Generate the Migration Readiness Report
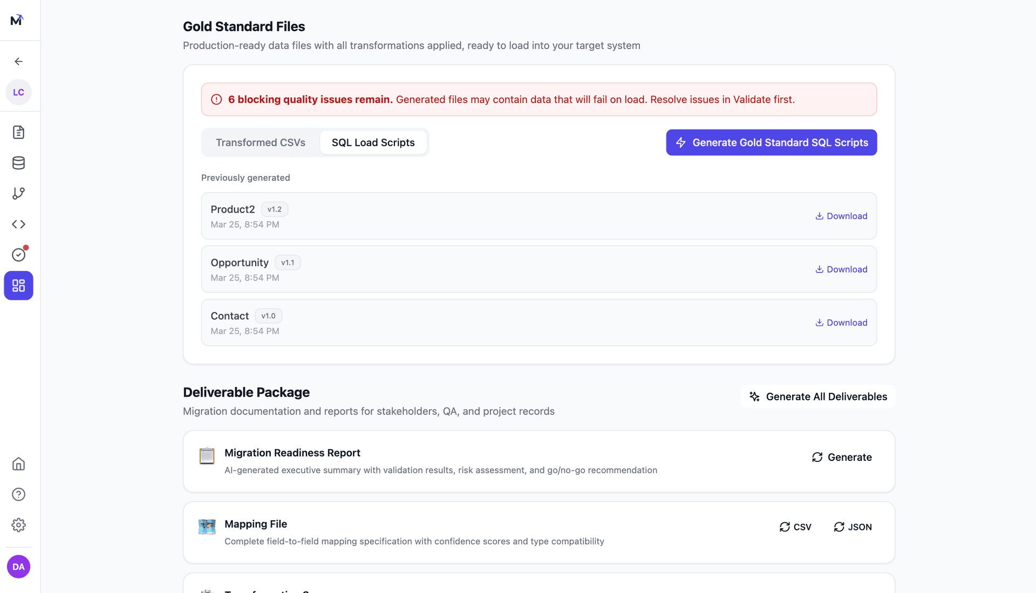 pos(842,457)
